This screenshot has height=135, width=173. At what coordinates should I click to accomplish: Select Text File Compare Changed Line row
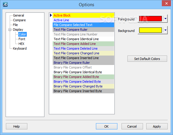click(83, 53)
